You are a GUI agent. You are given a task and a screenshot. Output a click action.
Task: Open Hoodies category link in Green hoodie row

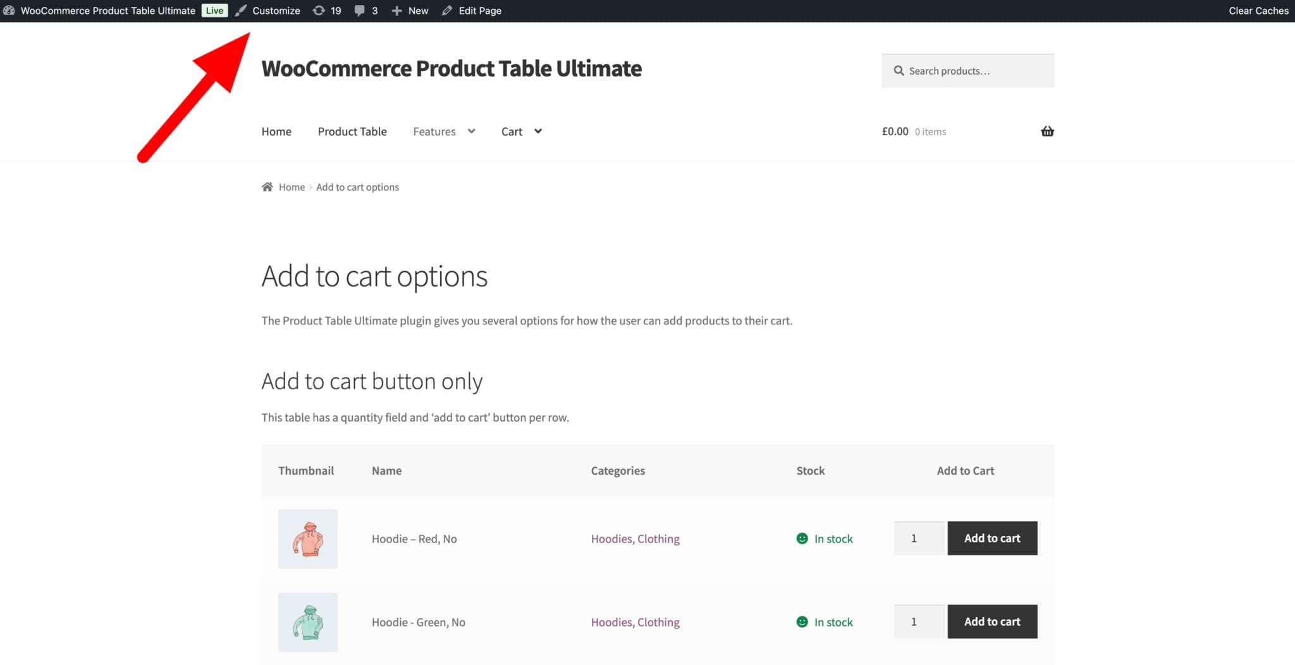click(611, 623)
